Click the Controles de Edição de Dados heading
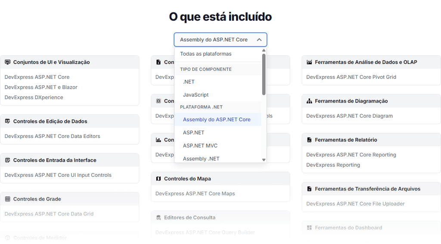The height and width of the screenshot is (244, 441). [x=50, y=121]
